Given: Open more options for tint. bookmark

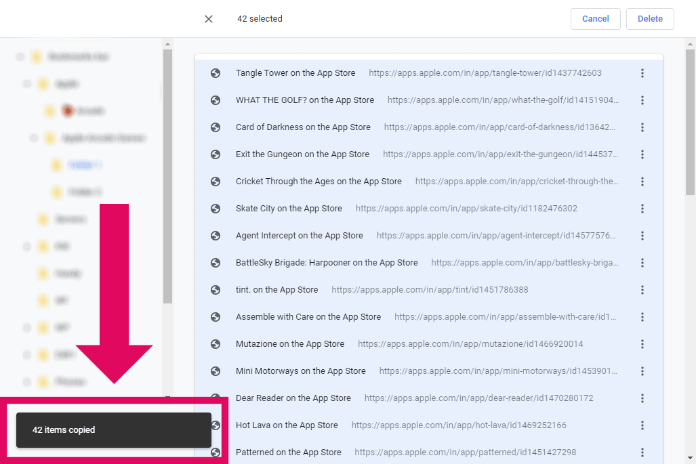Looking at the screenshot, I should coord(642,290).
